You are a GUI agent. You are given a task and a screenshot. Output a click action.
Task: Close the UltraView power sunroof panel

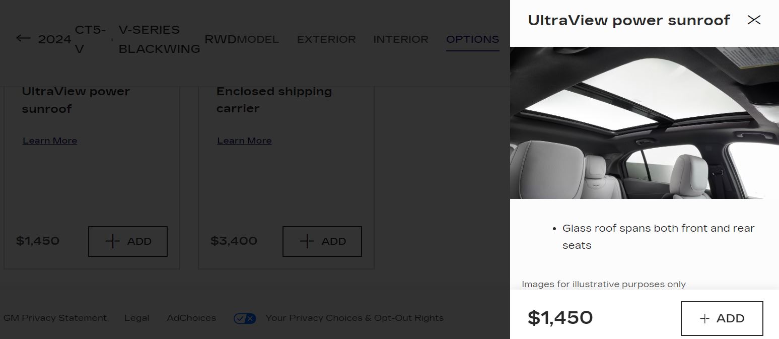tap(754, 20)
